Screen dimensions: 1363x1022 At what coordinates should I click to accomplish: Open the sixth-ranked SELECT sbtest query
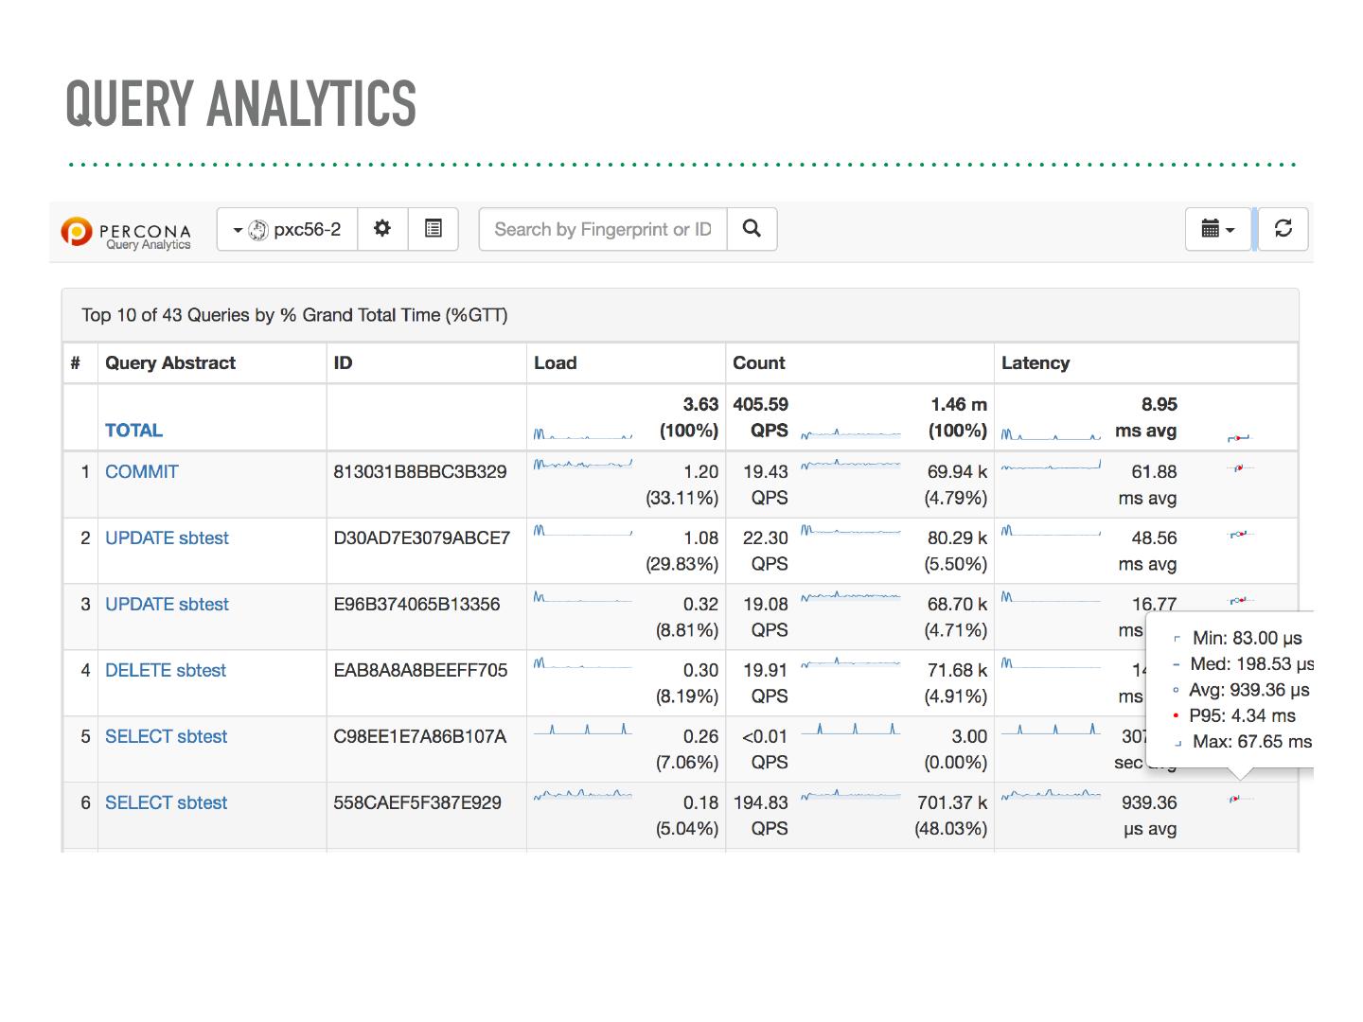pyautogui.click(x=166, y=802)
